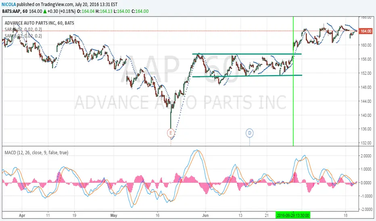Click the H:164.13 high value
376x221 pixels.
[x=104, y=11]
